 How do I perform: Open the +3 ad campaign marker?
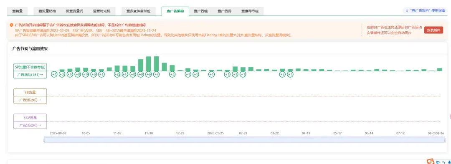(x=172, y=74)
